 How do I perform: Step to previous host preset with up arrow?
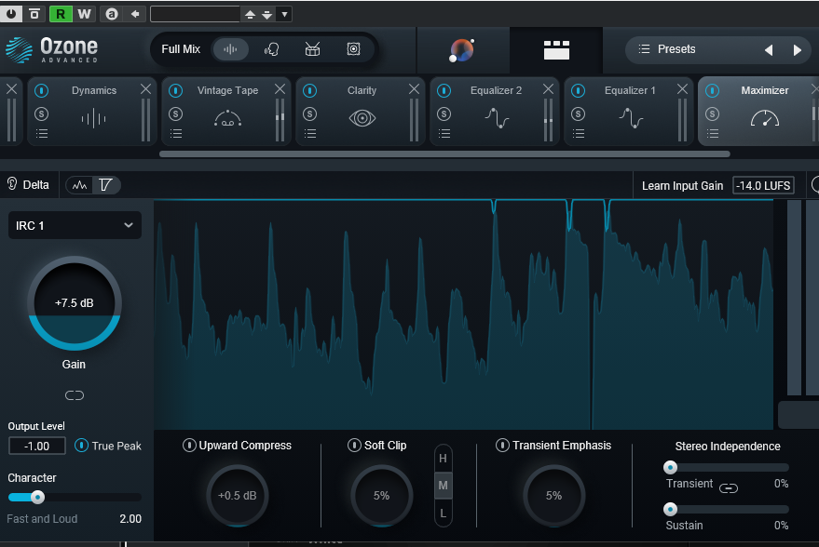click(251, 15)
